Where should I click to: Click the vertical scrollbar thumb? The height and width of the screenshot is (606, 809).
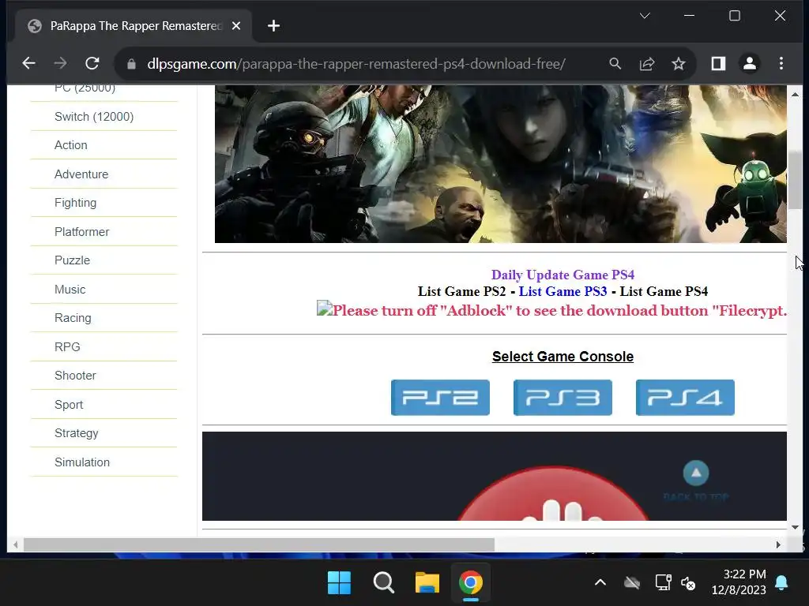tap(795, 181)
